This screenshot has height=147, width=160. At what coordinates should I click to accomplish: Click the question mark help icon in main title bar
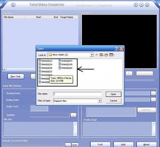click(136, 5)
